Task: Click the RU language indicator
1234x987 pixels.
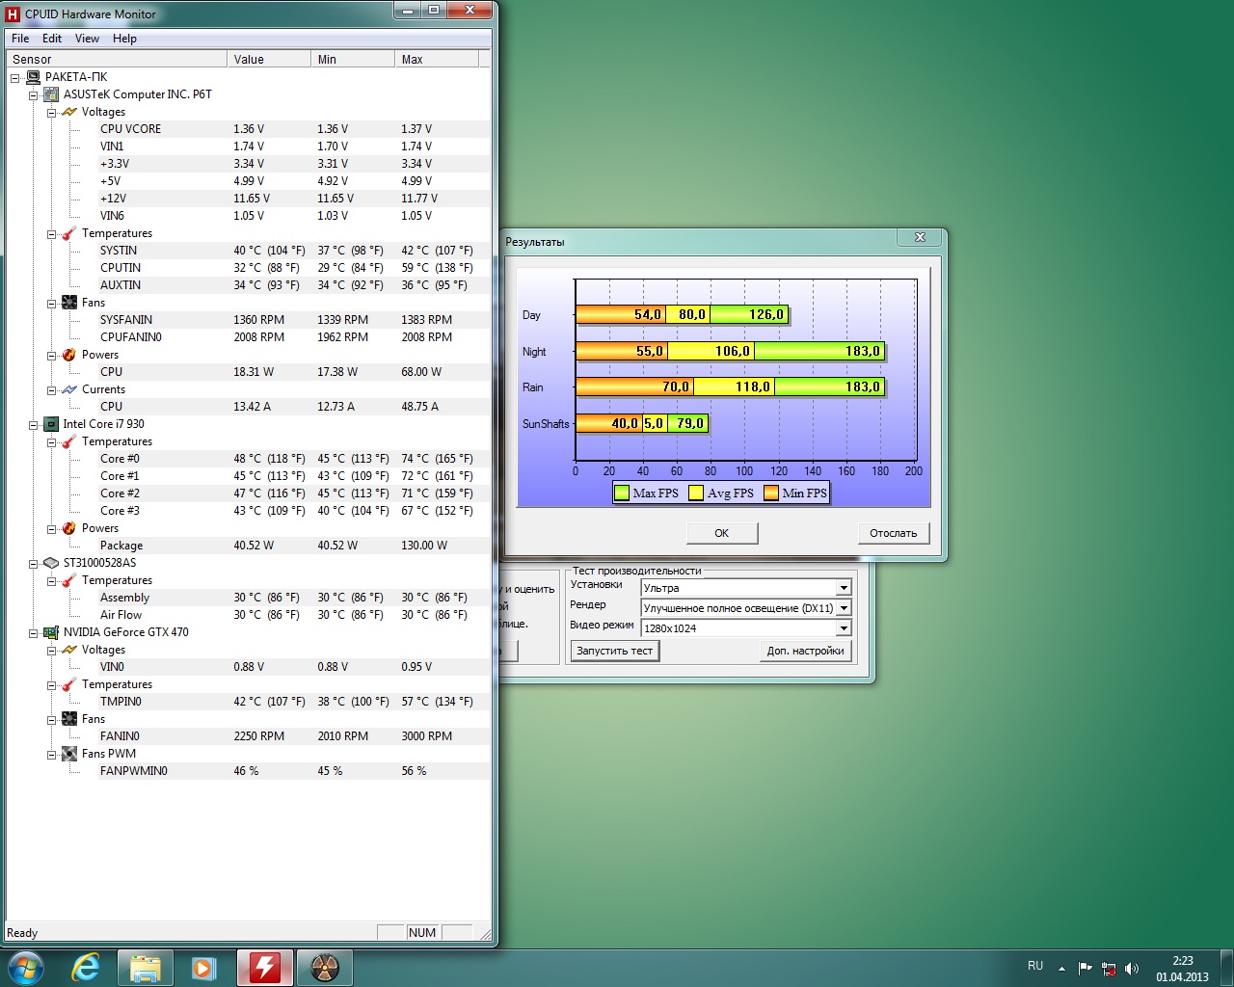Action: click(1035, 966)
